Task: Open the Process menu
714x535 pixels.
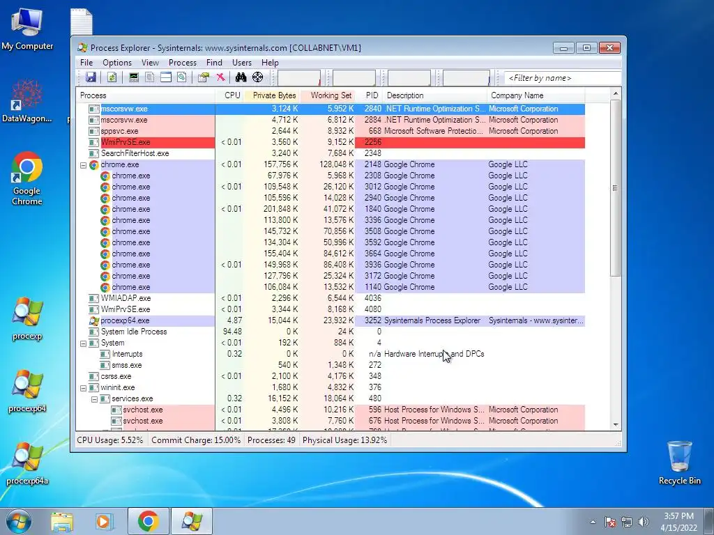Action: [183, 62]
